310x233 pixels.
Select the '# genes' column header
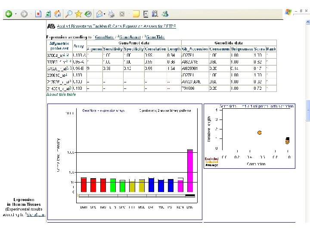coord(94,49)
